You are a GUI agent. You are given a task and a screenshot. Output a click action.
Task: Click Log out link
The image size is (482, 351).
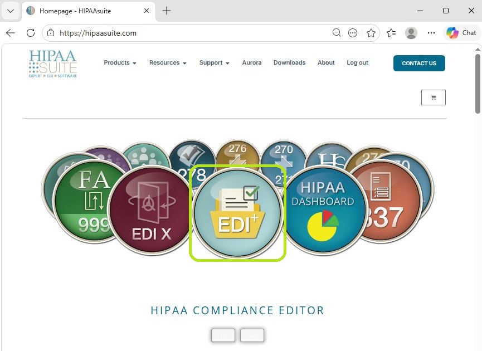click(357, 63)
